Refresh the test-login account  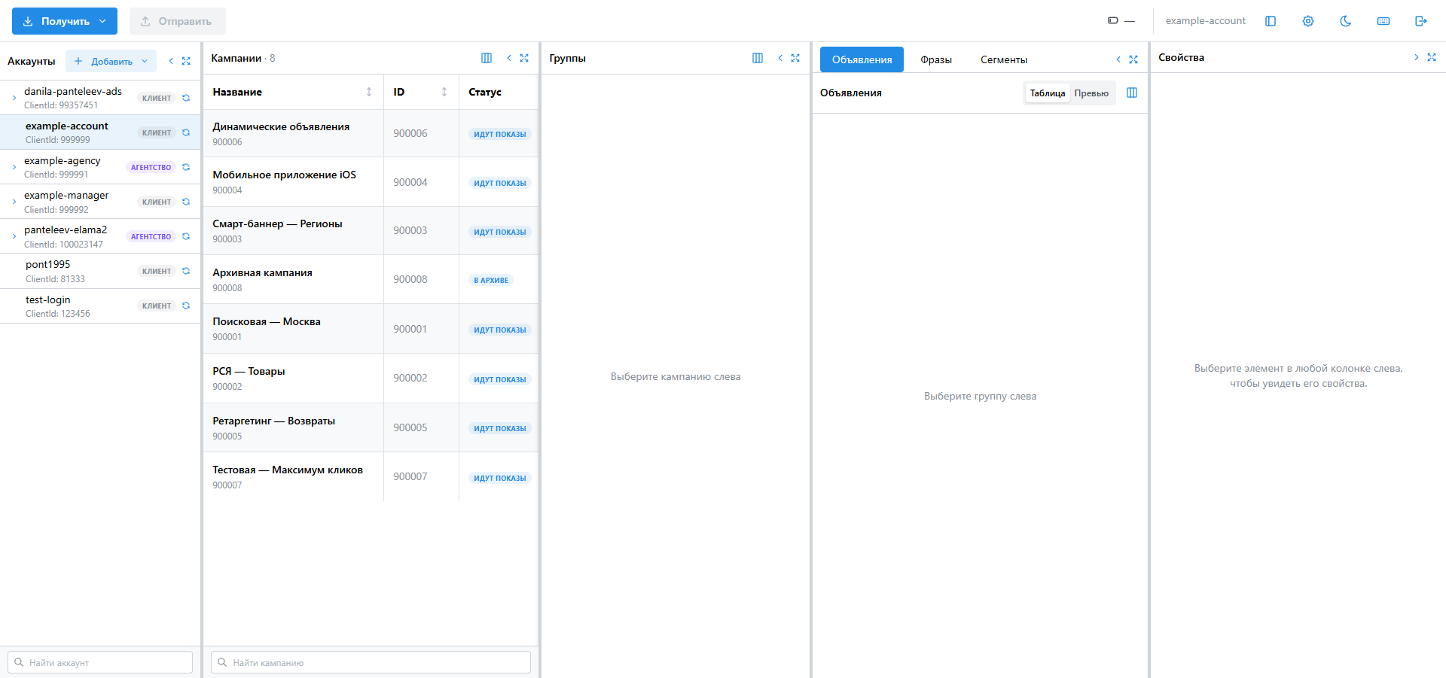[186, 306]
